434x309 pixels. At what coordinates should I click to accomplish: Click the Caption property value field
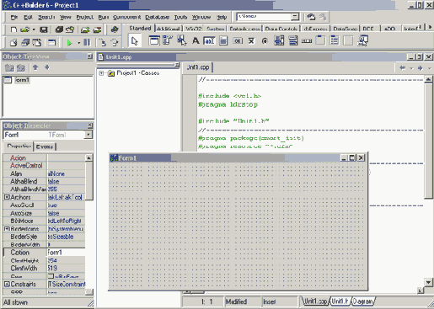[66, 252]
